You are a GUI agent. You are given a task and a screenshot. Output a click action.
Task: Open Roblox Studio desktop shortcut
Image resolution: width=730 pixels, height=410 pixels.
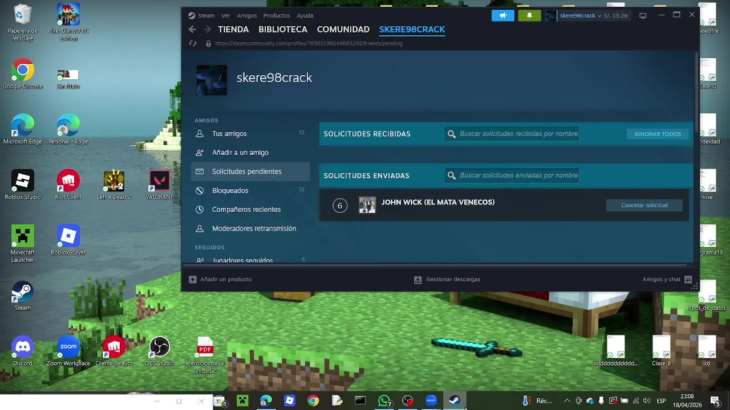(x=23, y=185)
